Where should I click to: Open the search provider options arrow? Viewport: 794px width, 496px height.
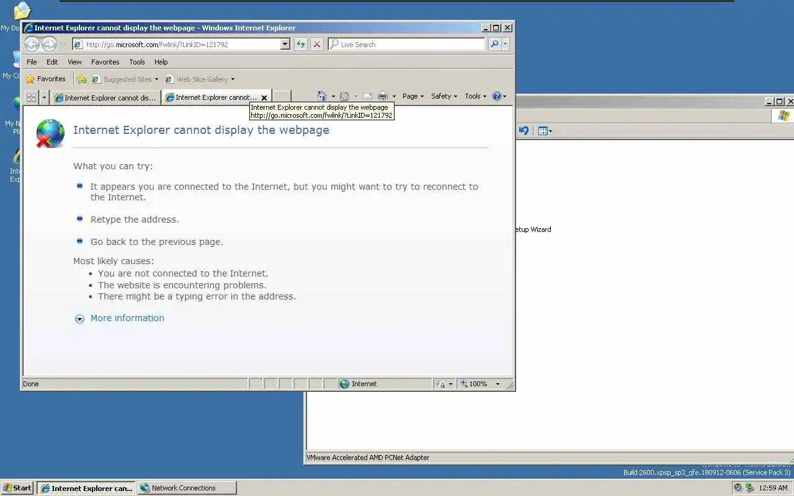pos(506,45)
